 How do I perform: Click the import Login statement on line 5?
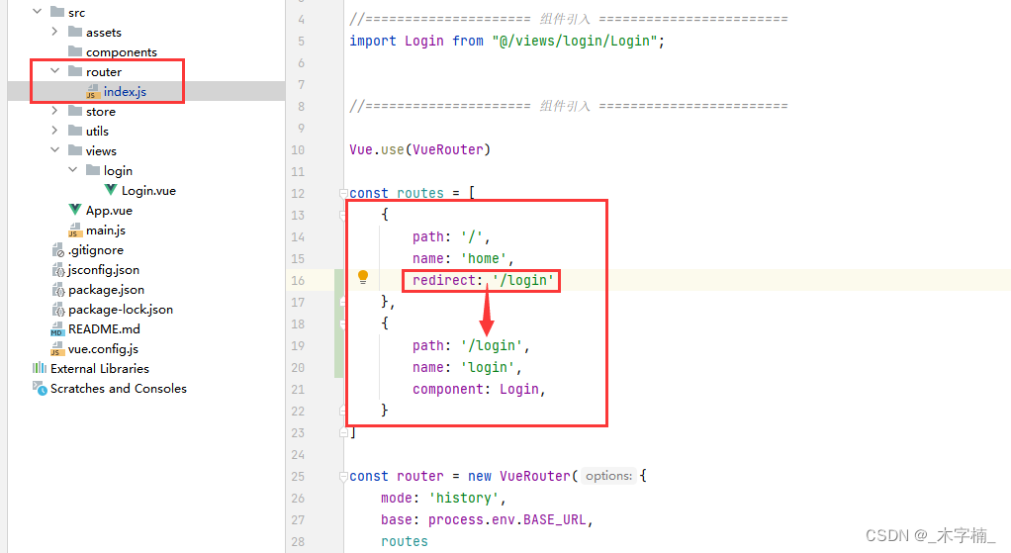[506, 41]
